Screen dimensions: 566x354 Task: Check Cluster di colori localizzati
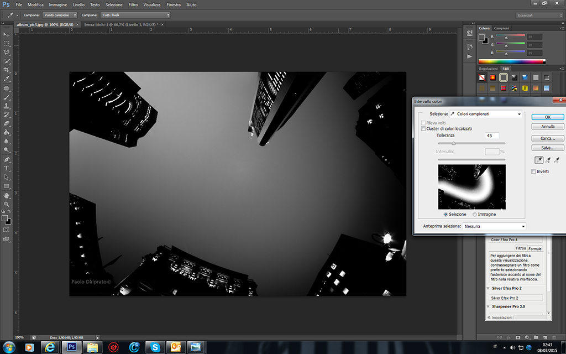[423, 128]
